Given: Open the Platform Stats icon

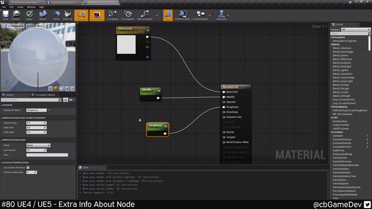Looking at the screenshot, I should pos(182,15).
